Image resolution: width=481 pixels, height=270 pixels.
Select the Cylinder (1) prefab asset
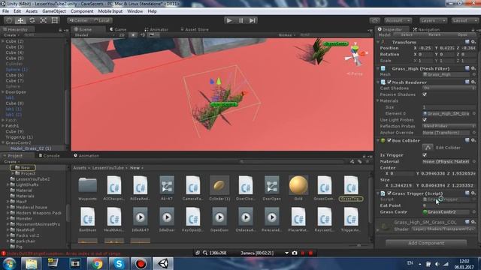219,188
